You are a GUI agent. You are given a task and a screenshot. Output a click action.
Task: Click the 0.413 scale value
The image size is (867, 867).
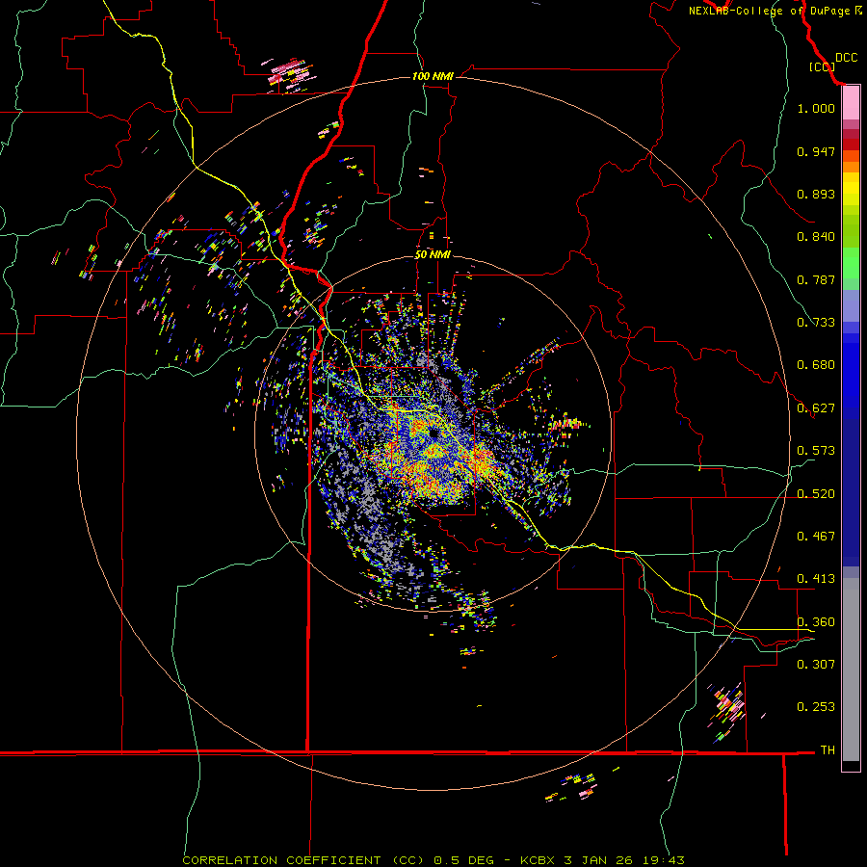(816, 579)
